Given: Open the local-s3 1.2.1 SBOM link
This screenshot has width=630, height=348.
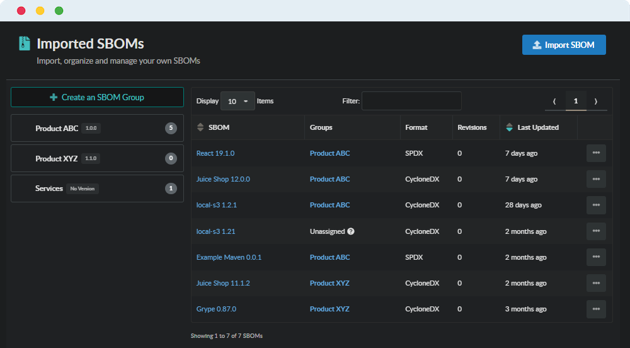Looking at the screenshot, I should click(217, 205).
